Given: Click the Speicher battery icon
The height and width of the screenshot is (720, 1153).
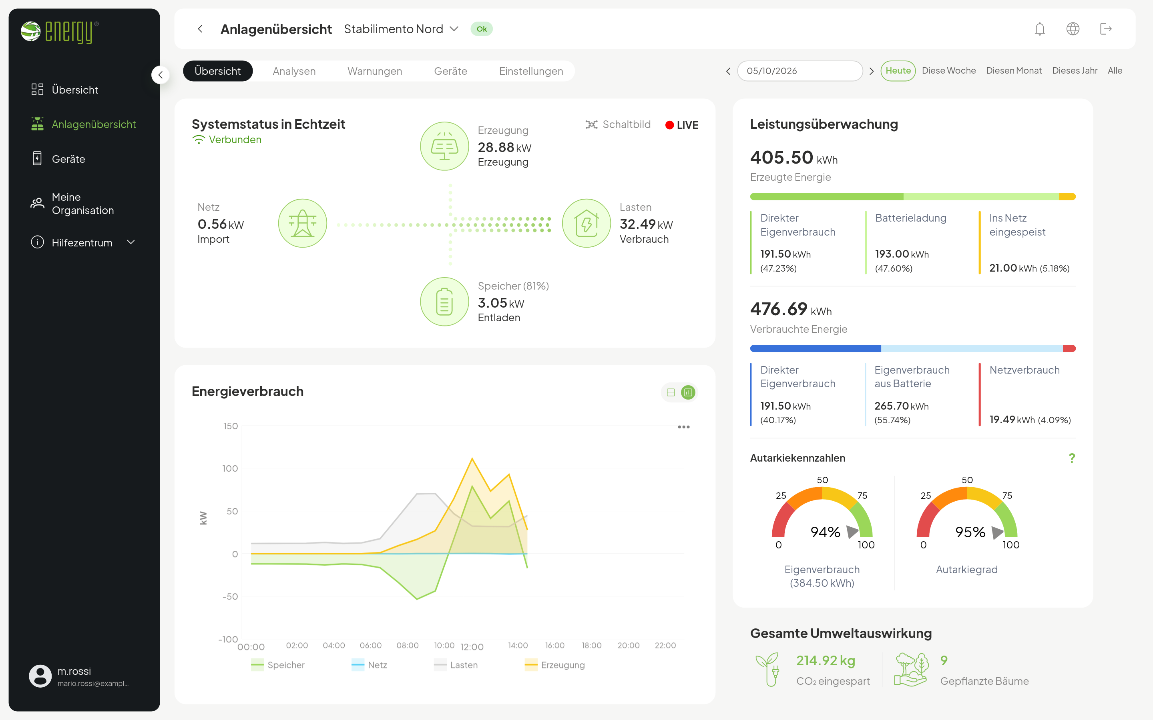Looking at the screenshot, I should pos(444,302).
